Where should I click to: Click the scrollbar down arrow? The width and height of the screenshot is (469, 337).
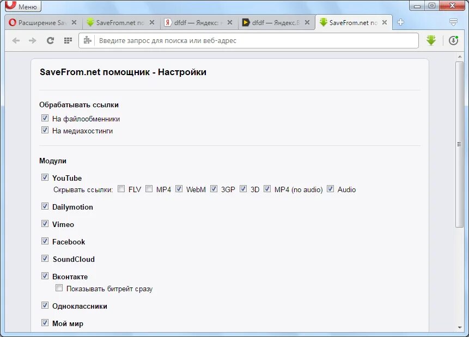click(460, 328)
